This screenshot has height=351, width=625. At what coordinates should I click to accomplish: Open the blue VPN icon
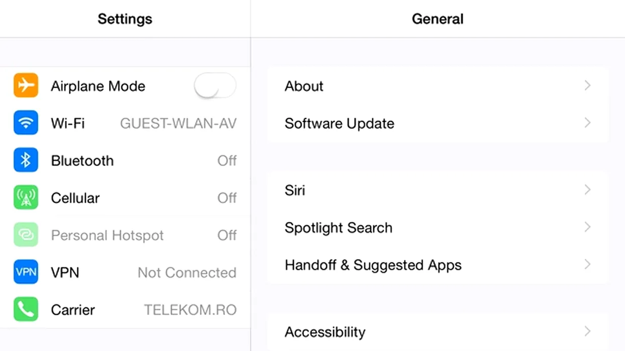(x=26, y=272)
